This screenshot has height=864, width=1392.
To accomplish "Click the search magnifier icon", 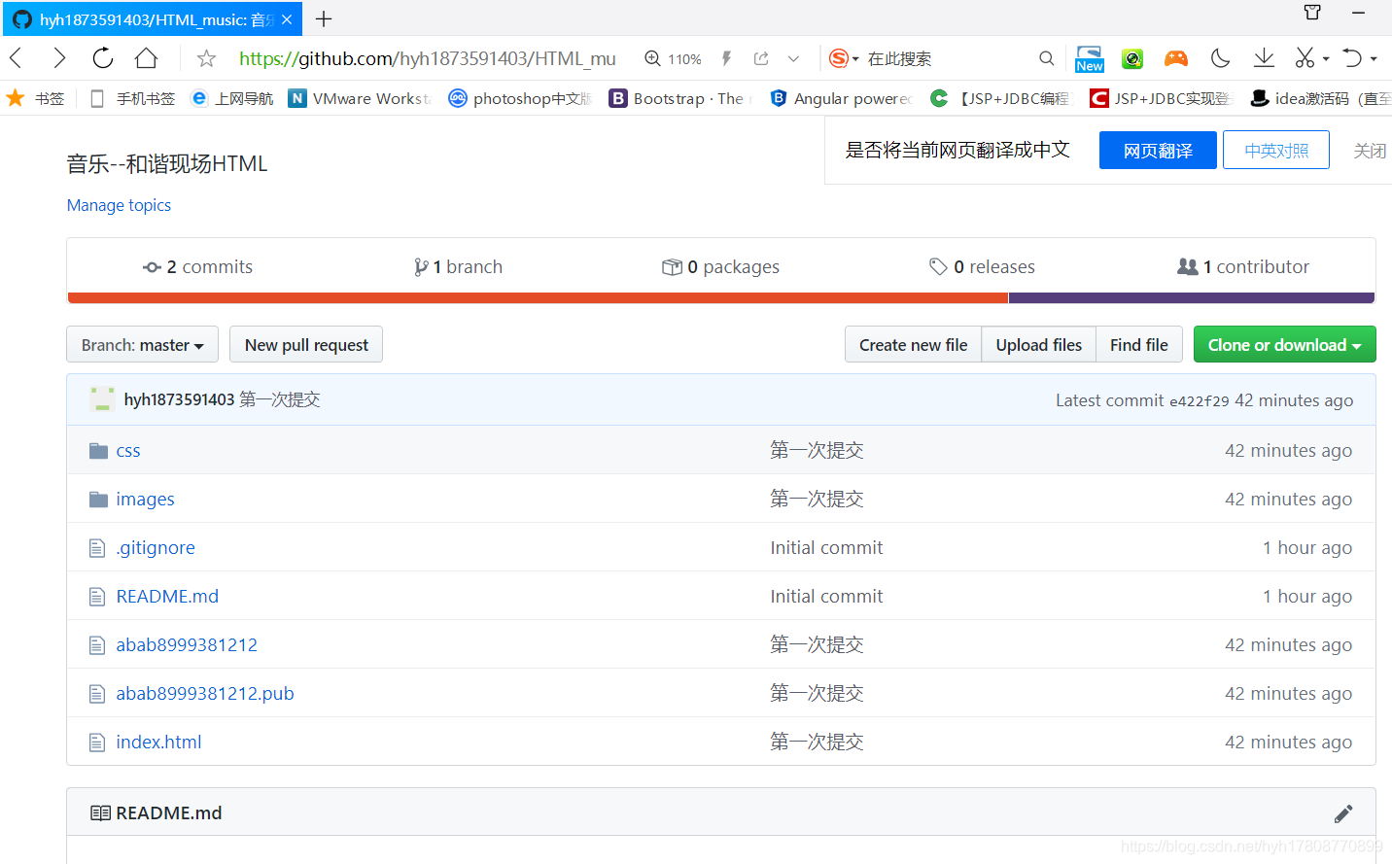I will [x=1046, y=58].
